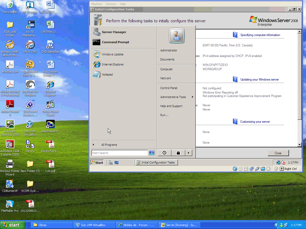Click the VirtualBox floppy disk status icon
The width and height of the screenshot is (306, 229).
[246, 169]
